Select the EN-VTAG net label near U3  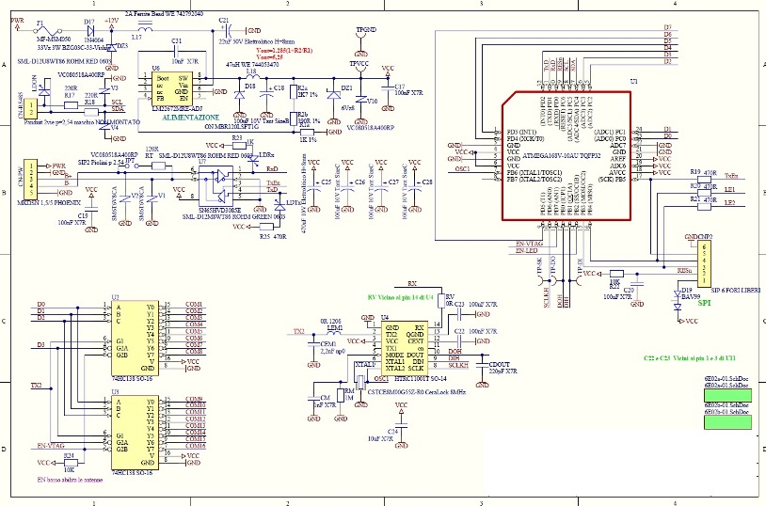(x=51, y=446)
